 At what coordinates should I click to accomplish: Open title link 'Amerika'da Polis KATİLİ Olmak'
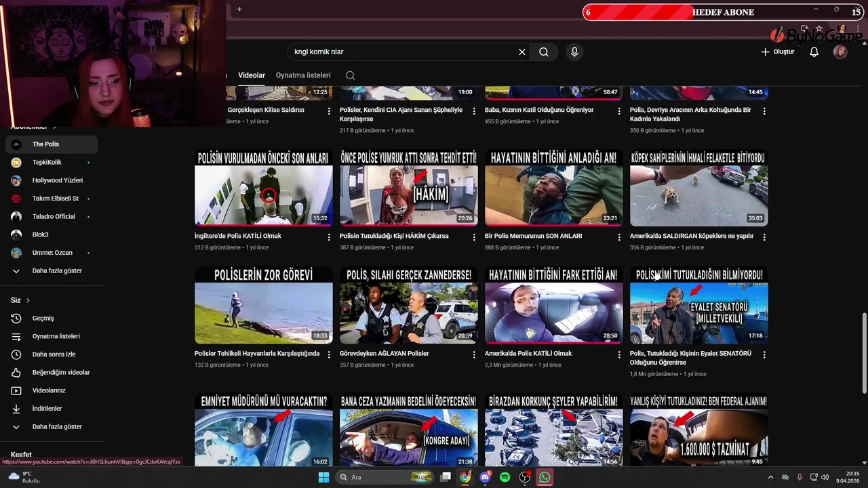[528, 353]
